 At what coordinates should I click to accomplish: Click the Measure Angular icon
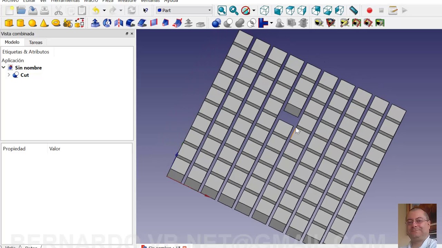[x=331, y=23]
